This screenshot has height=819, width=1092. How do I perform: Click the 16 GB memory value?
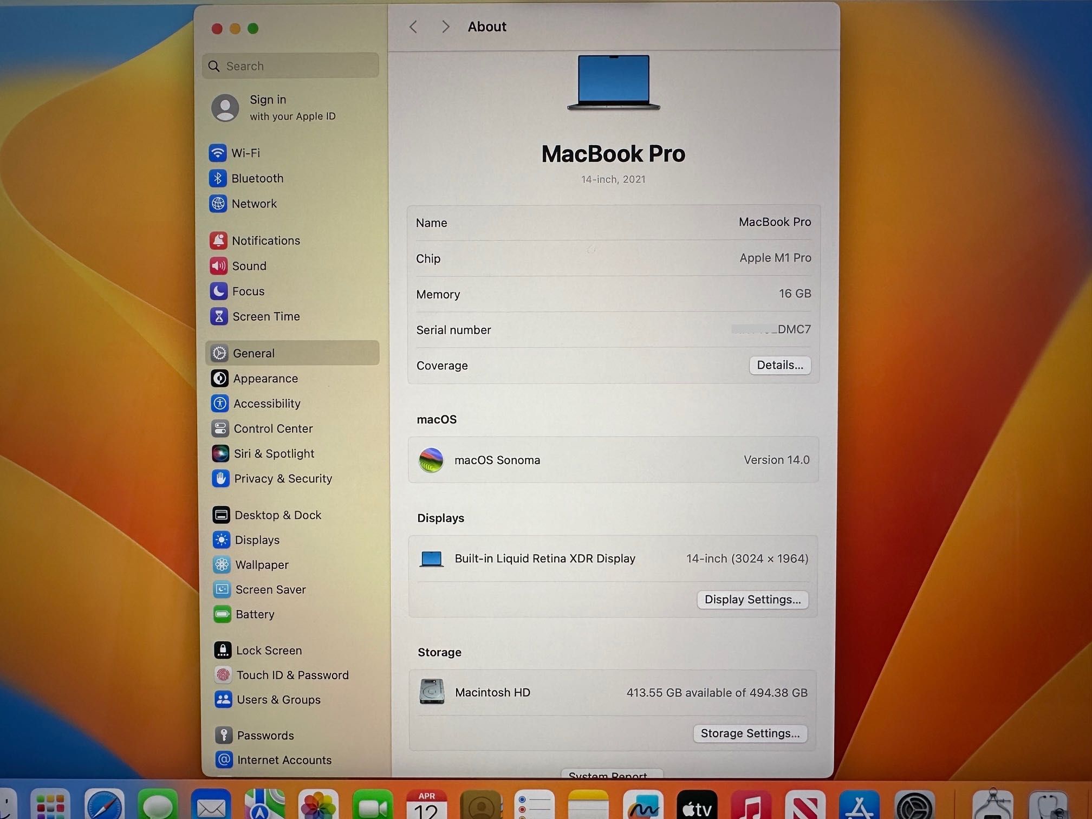[x=795, y=294]
